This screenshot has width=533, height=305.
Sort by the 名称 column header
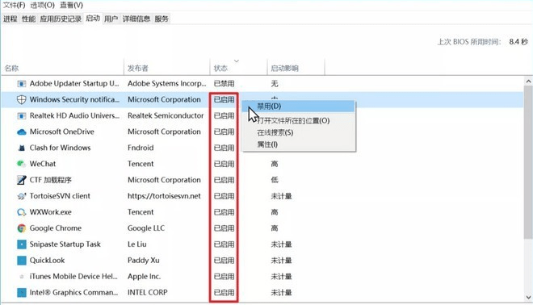pyautogui.click(x=62, y=68)
